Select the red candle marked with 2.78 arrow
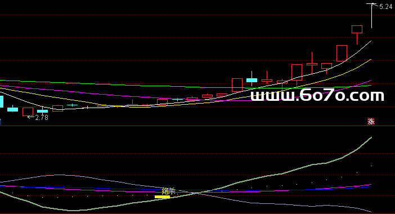 click(x=28, y=112)
